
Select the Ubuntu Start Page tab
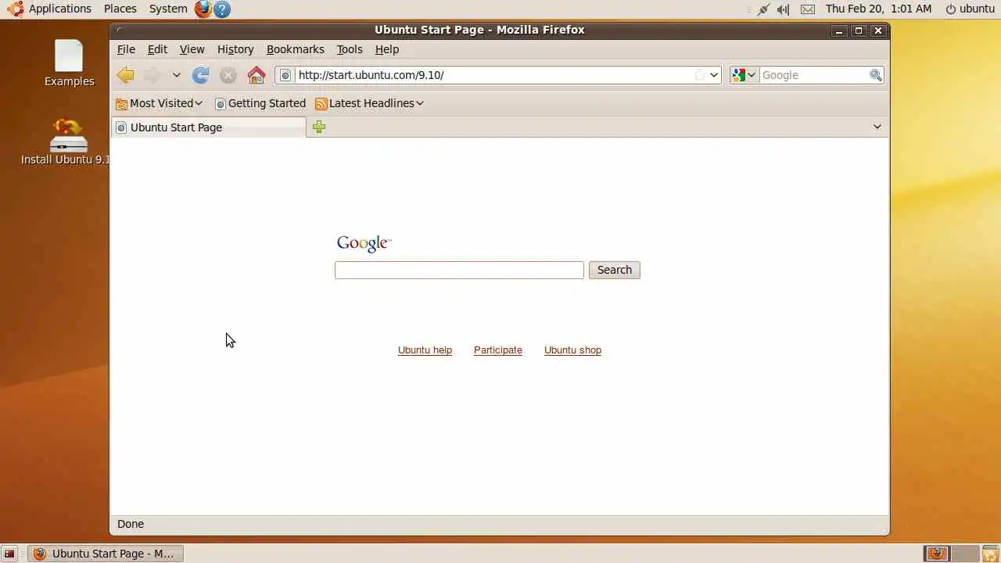[x=208, y=127]
